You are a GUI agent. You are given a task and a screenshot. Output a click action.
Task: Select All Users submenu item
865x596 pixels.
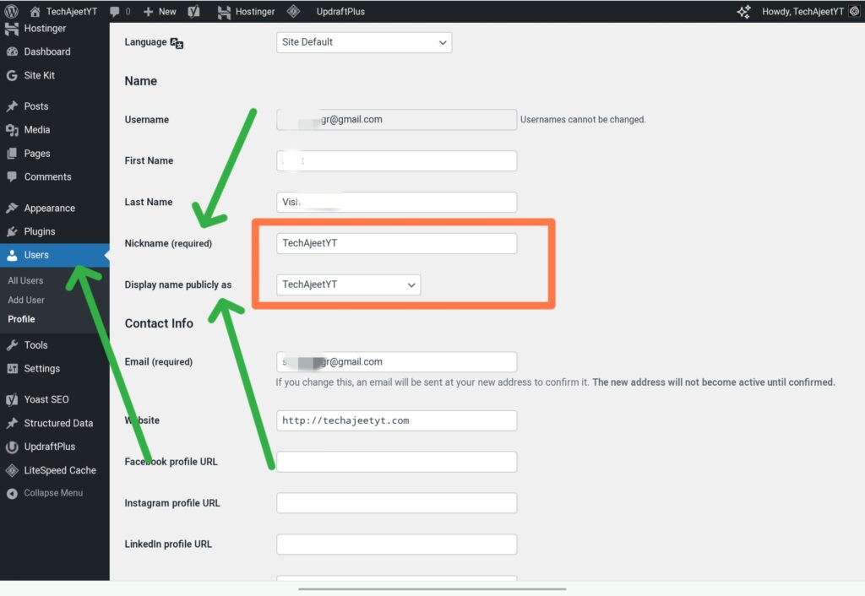pyautogui.click(x=25, y=280)
